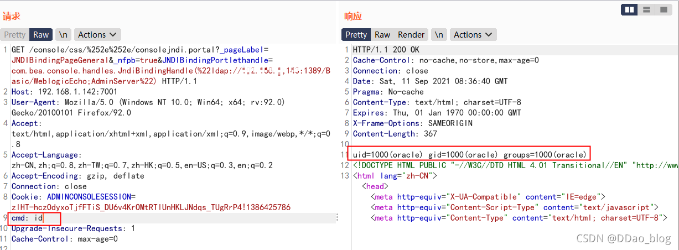Click the uid=1000(oracle) output line
This screenshot has width=679, height=250.
(469, 155)
